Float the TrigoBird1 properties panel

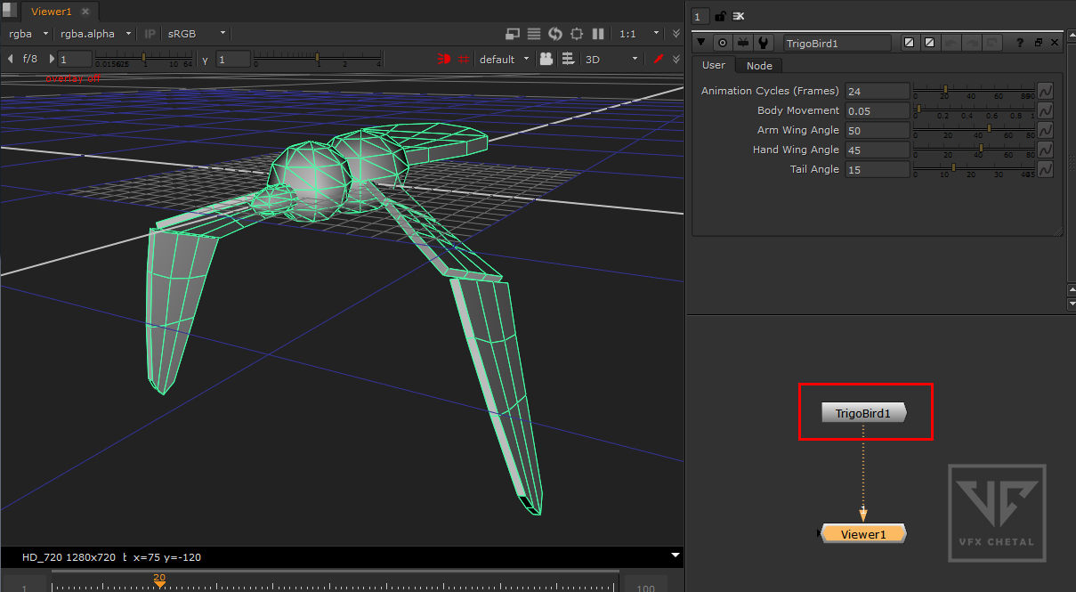[x=1038, y=43]
